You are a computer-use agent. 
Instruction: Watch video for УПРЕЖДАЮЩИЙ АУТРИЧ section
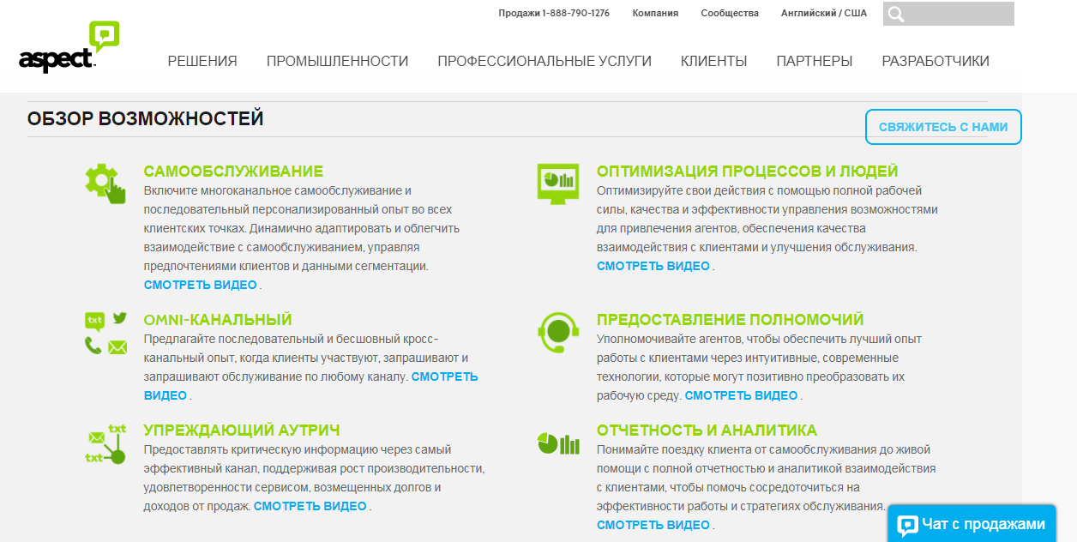pyautogui.click(x=310, y=506)
